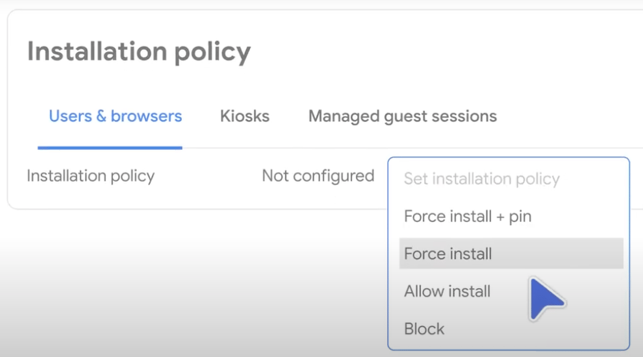This screenshot has width=643, height=357.
Task: Click the blue arrow pointer graphic
Action: (546, 299)
